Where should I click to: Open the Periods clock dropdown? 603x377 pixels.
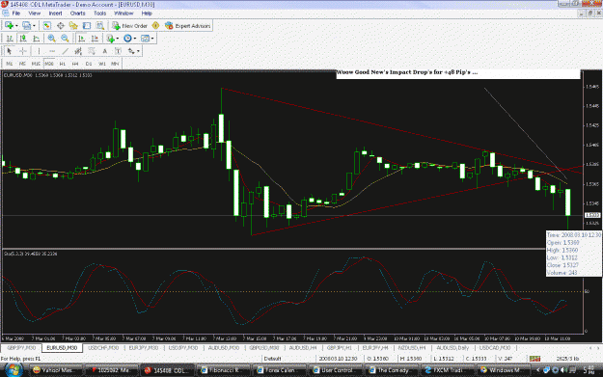coord(135,39)
